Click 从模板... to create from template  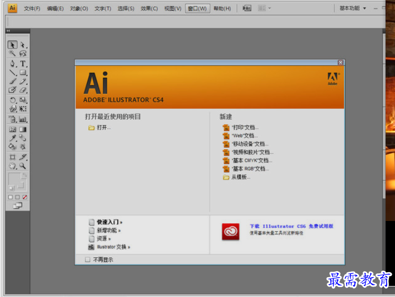tap(237, 177)
